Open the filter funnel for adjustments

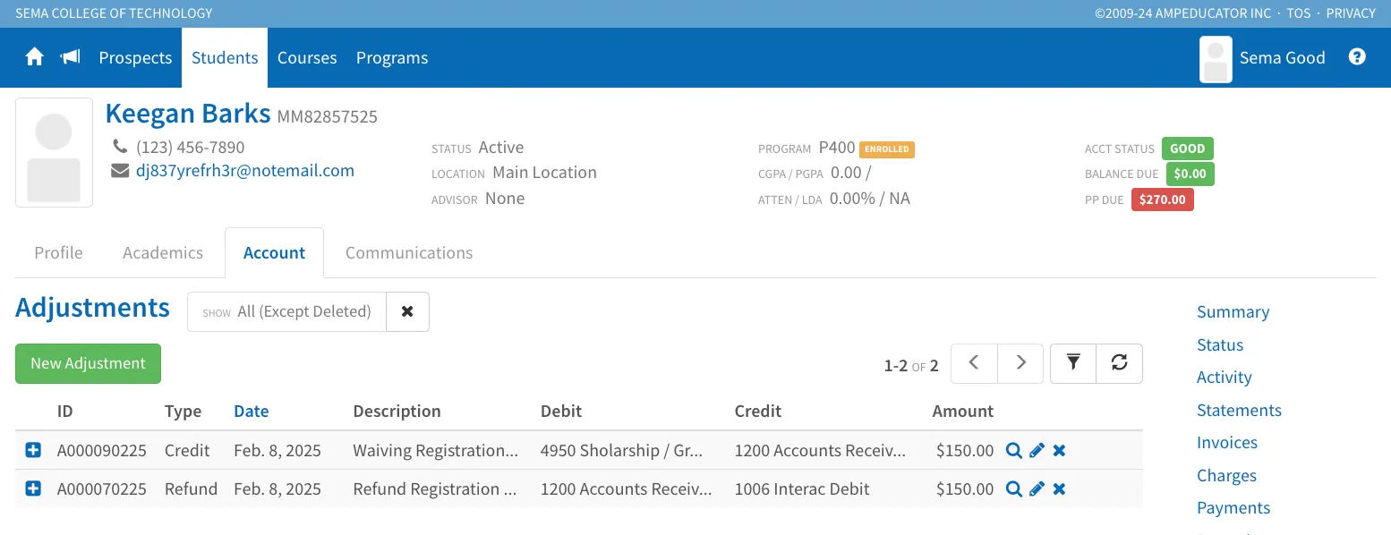click(x=1073, y=363)
